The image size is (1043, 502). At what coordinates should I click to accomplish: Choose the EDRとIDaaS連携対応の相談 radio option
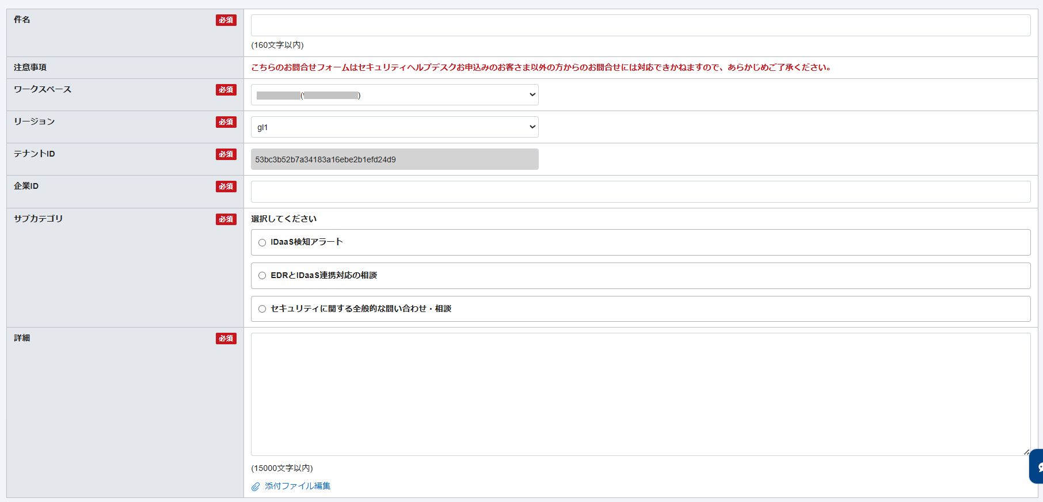pyautogui.click(x=262, y=276)
